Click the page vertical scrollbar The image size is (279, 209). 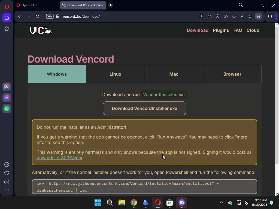pos(277,96)
